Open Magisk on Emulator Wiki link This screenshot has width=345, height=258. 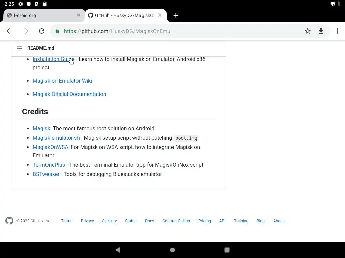(62, 81)
